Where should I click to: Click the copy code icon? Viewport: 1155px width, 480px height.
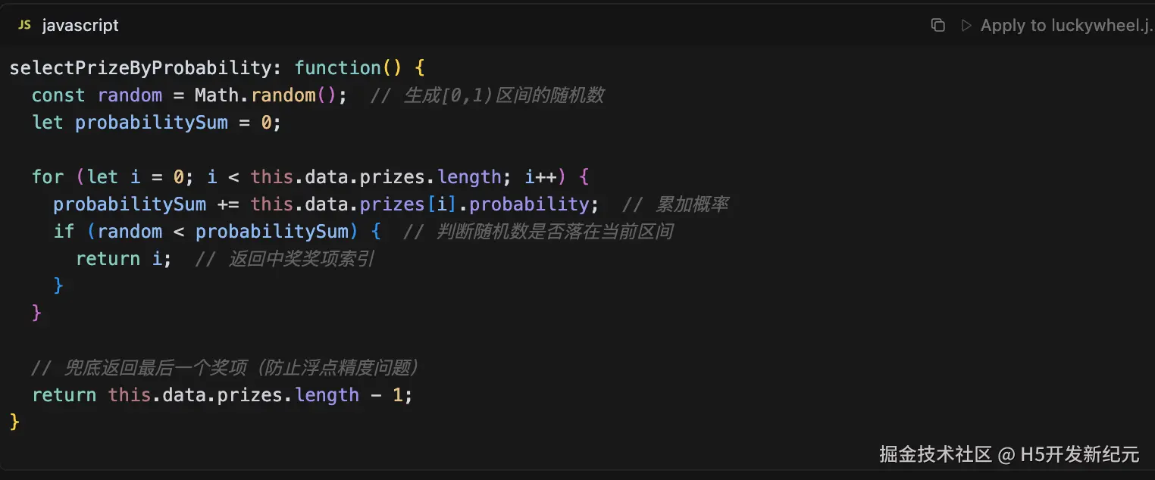point(937,25)
